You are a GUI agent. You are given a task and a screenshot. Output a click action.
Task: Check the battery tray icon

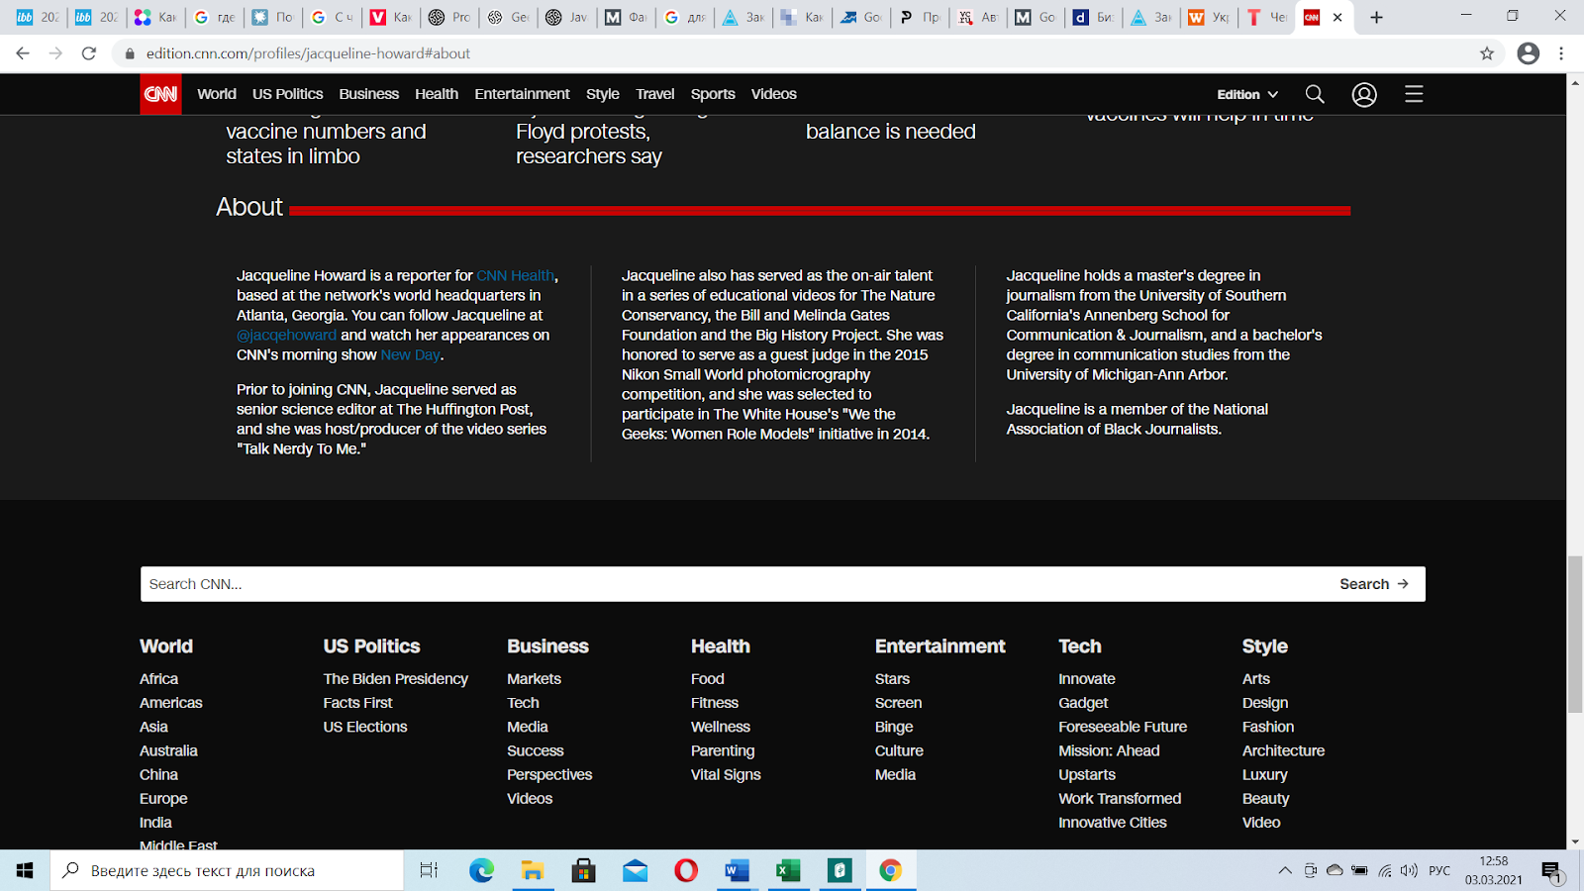tap(1359, 870)
